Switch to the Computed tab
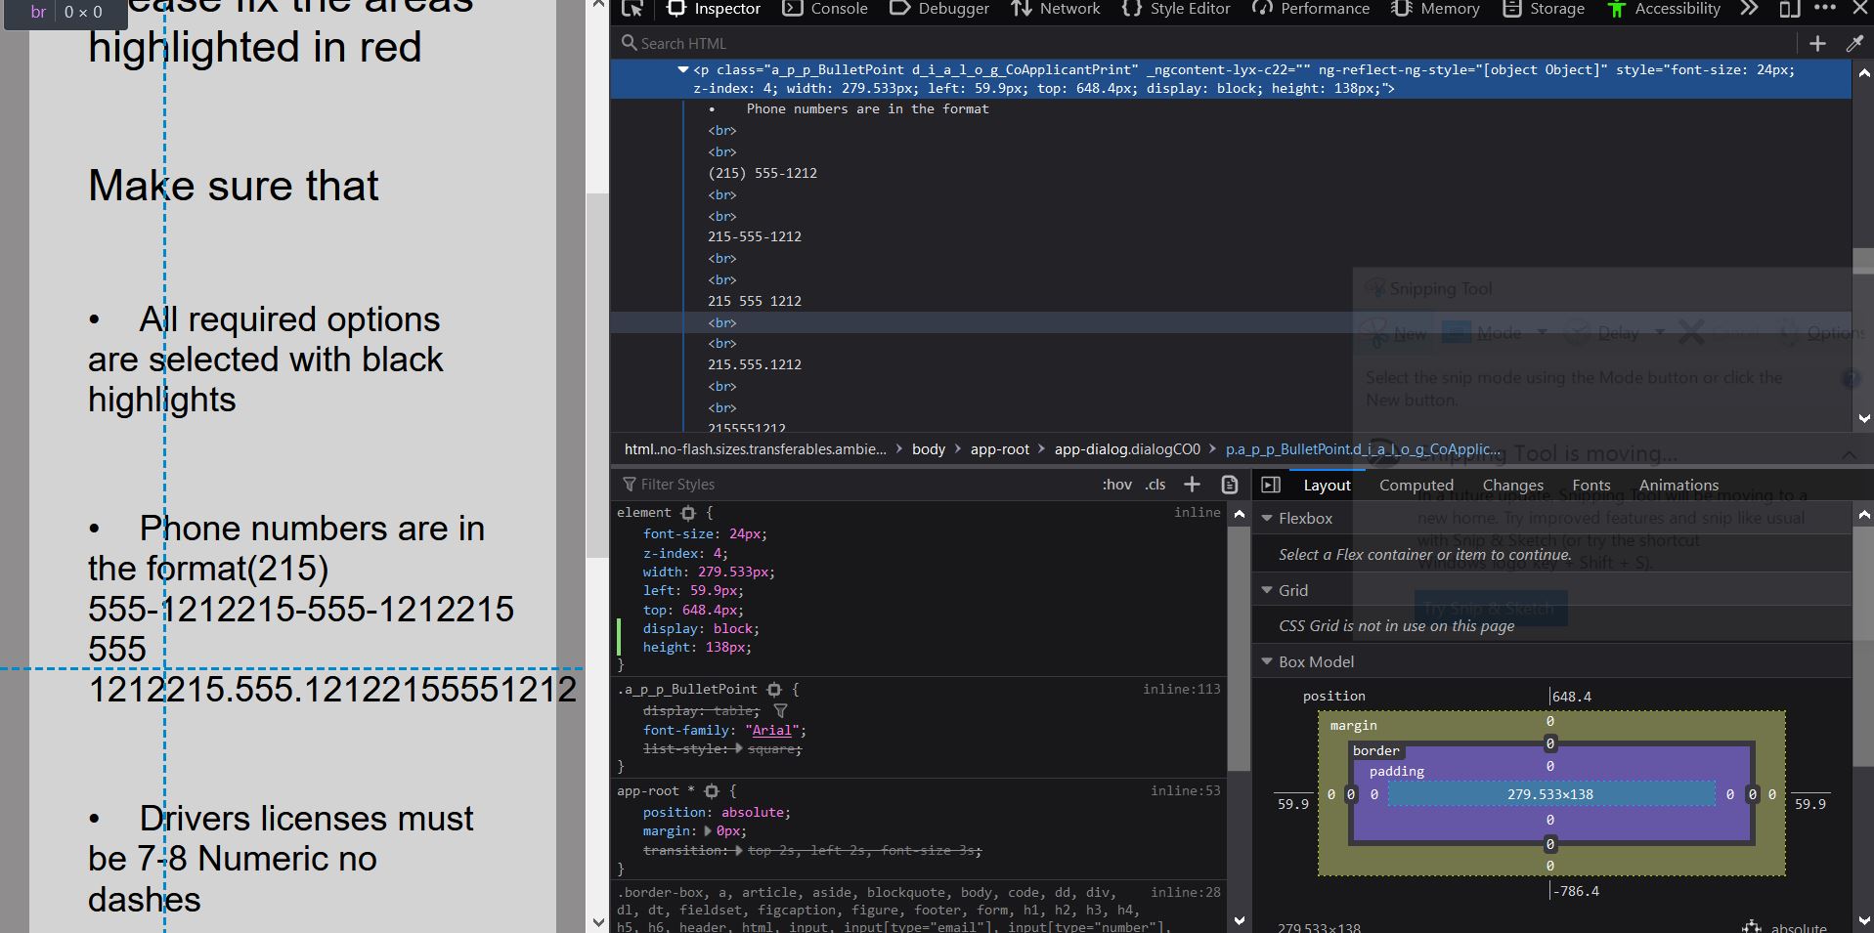Image resolution: width=1874 pixels, height=933 pixels. pos(1416,485)
